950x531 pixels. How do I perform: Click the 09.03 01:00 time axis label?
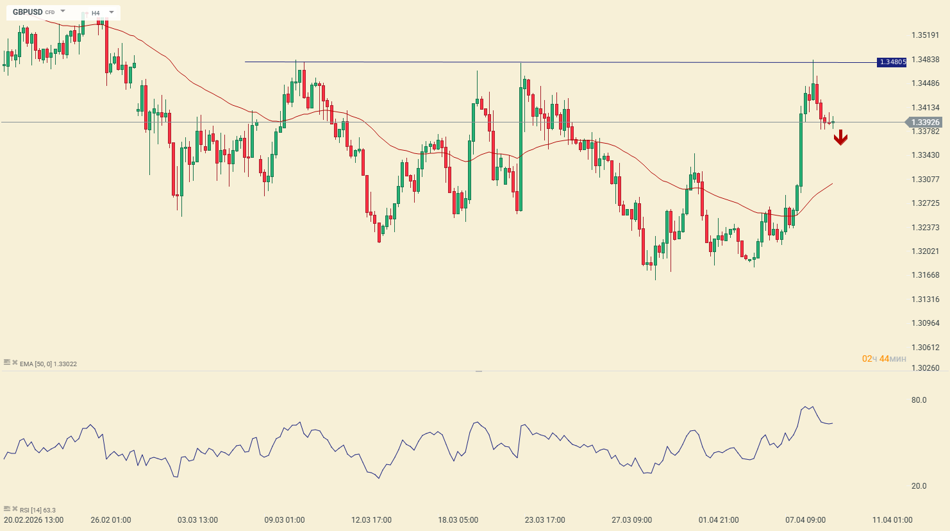[285, 520]
